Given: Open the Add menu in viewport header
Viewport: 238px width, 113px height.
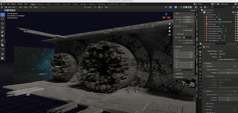Looking at the screenshot, I should pyautogui.click(x=30, y=7).
